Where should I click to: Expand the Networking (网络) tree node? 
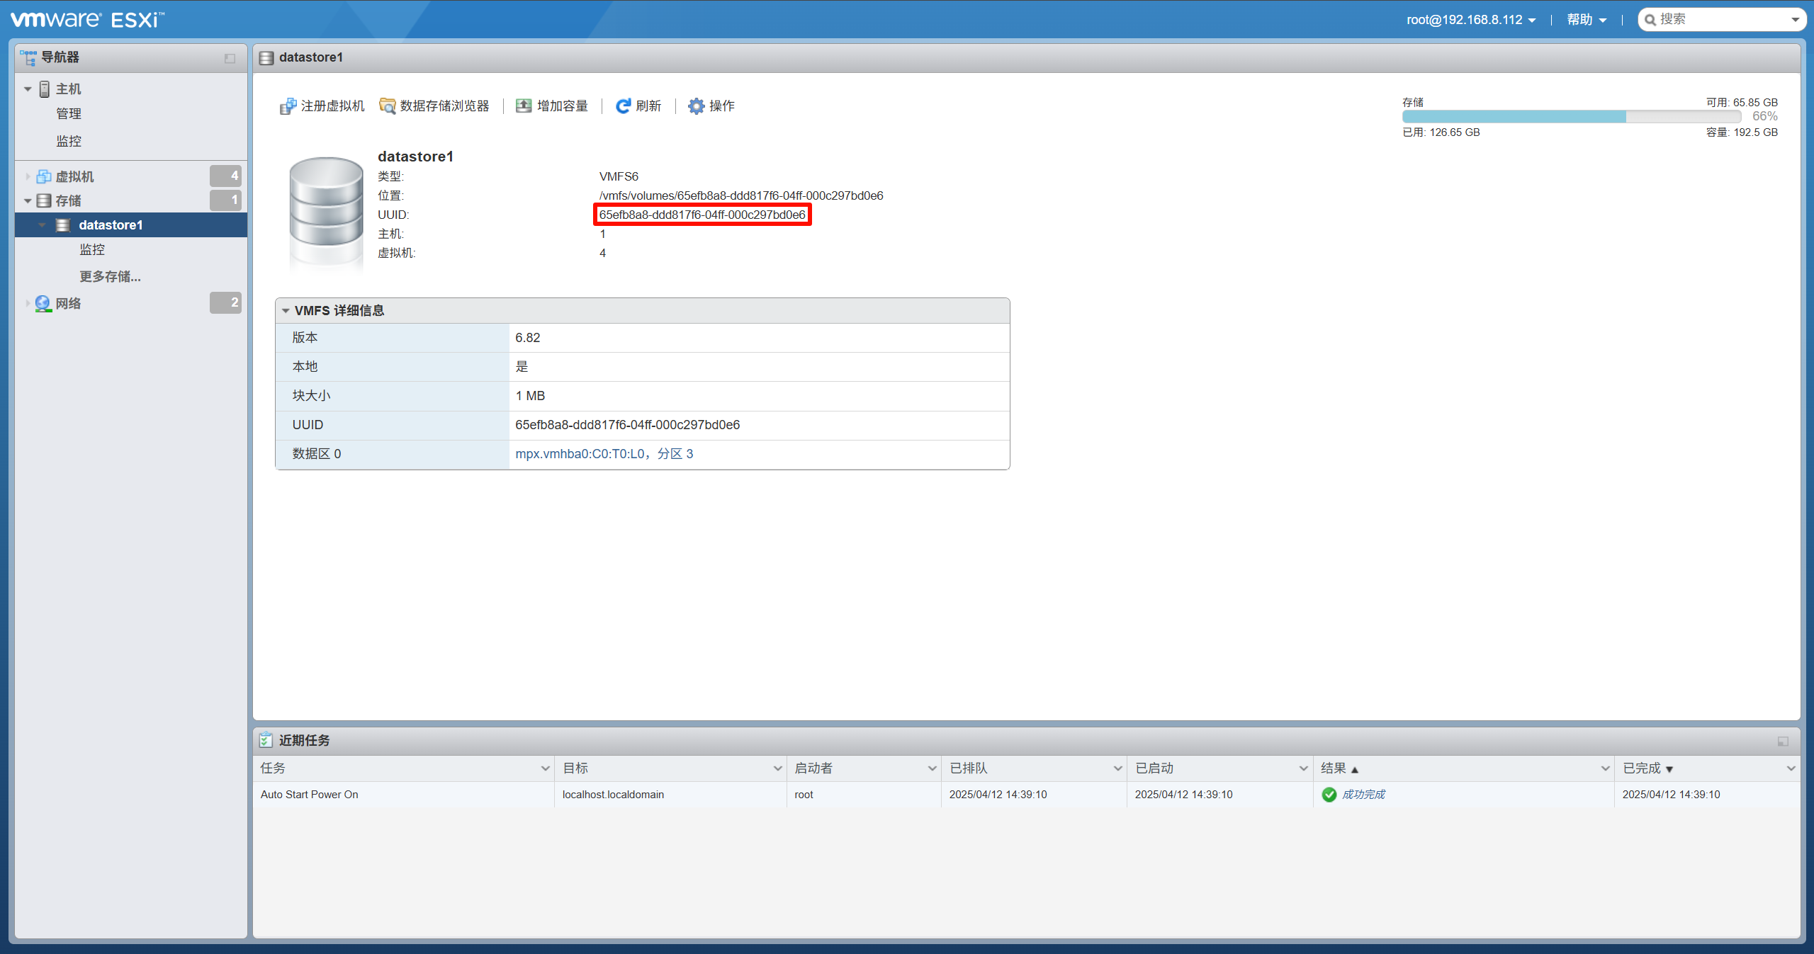click(28, 303)
